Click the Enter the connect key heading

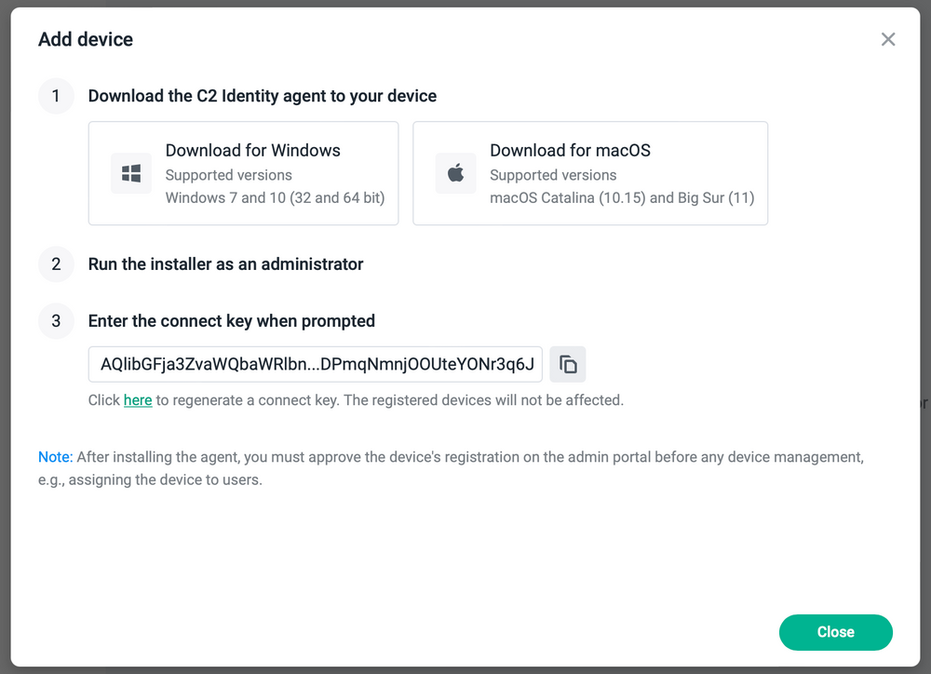(x=232, y=321)
